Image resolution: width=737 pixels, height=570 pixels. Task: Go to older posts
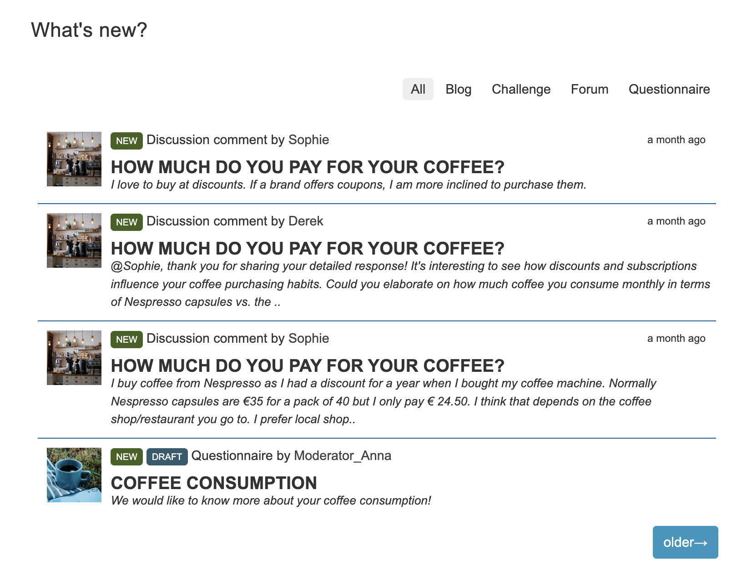[x=685, y=542]
